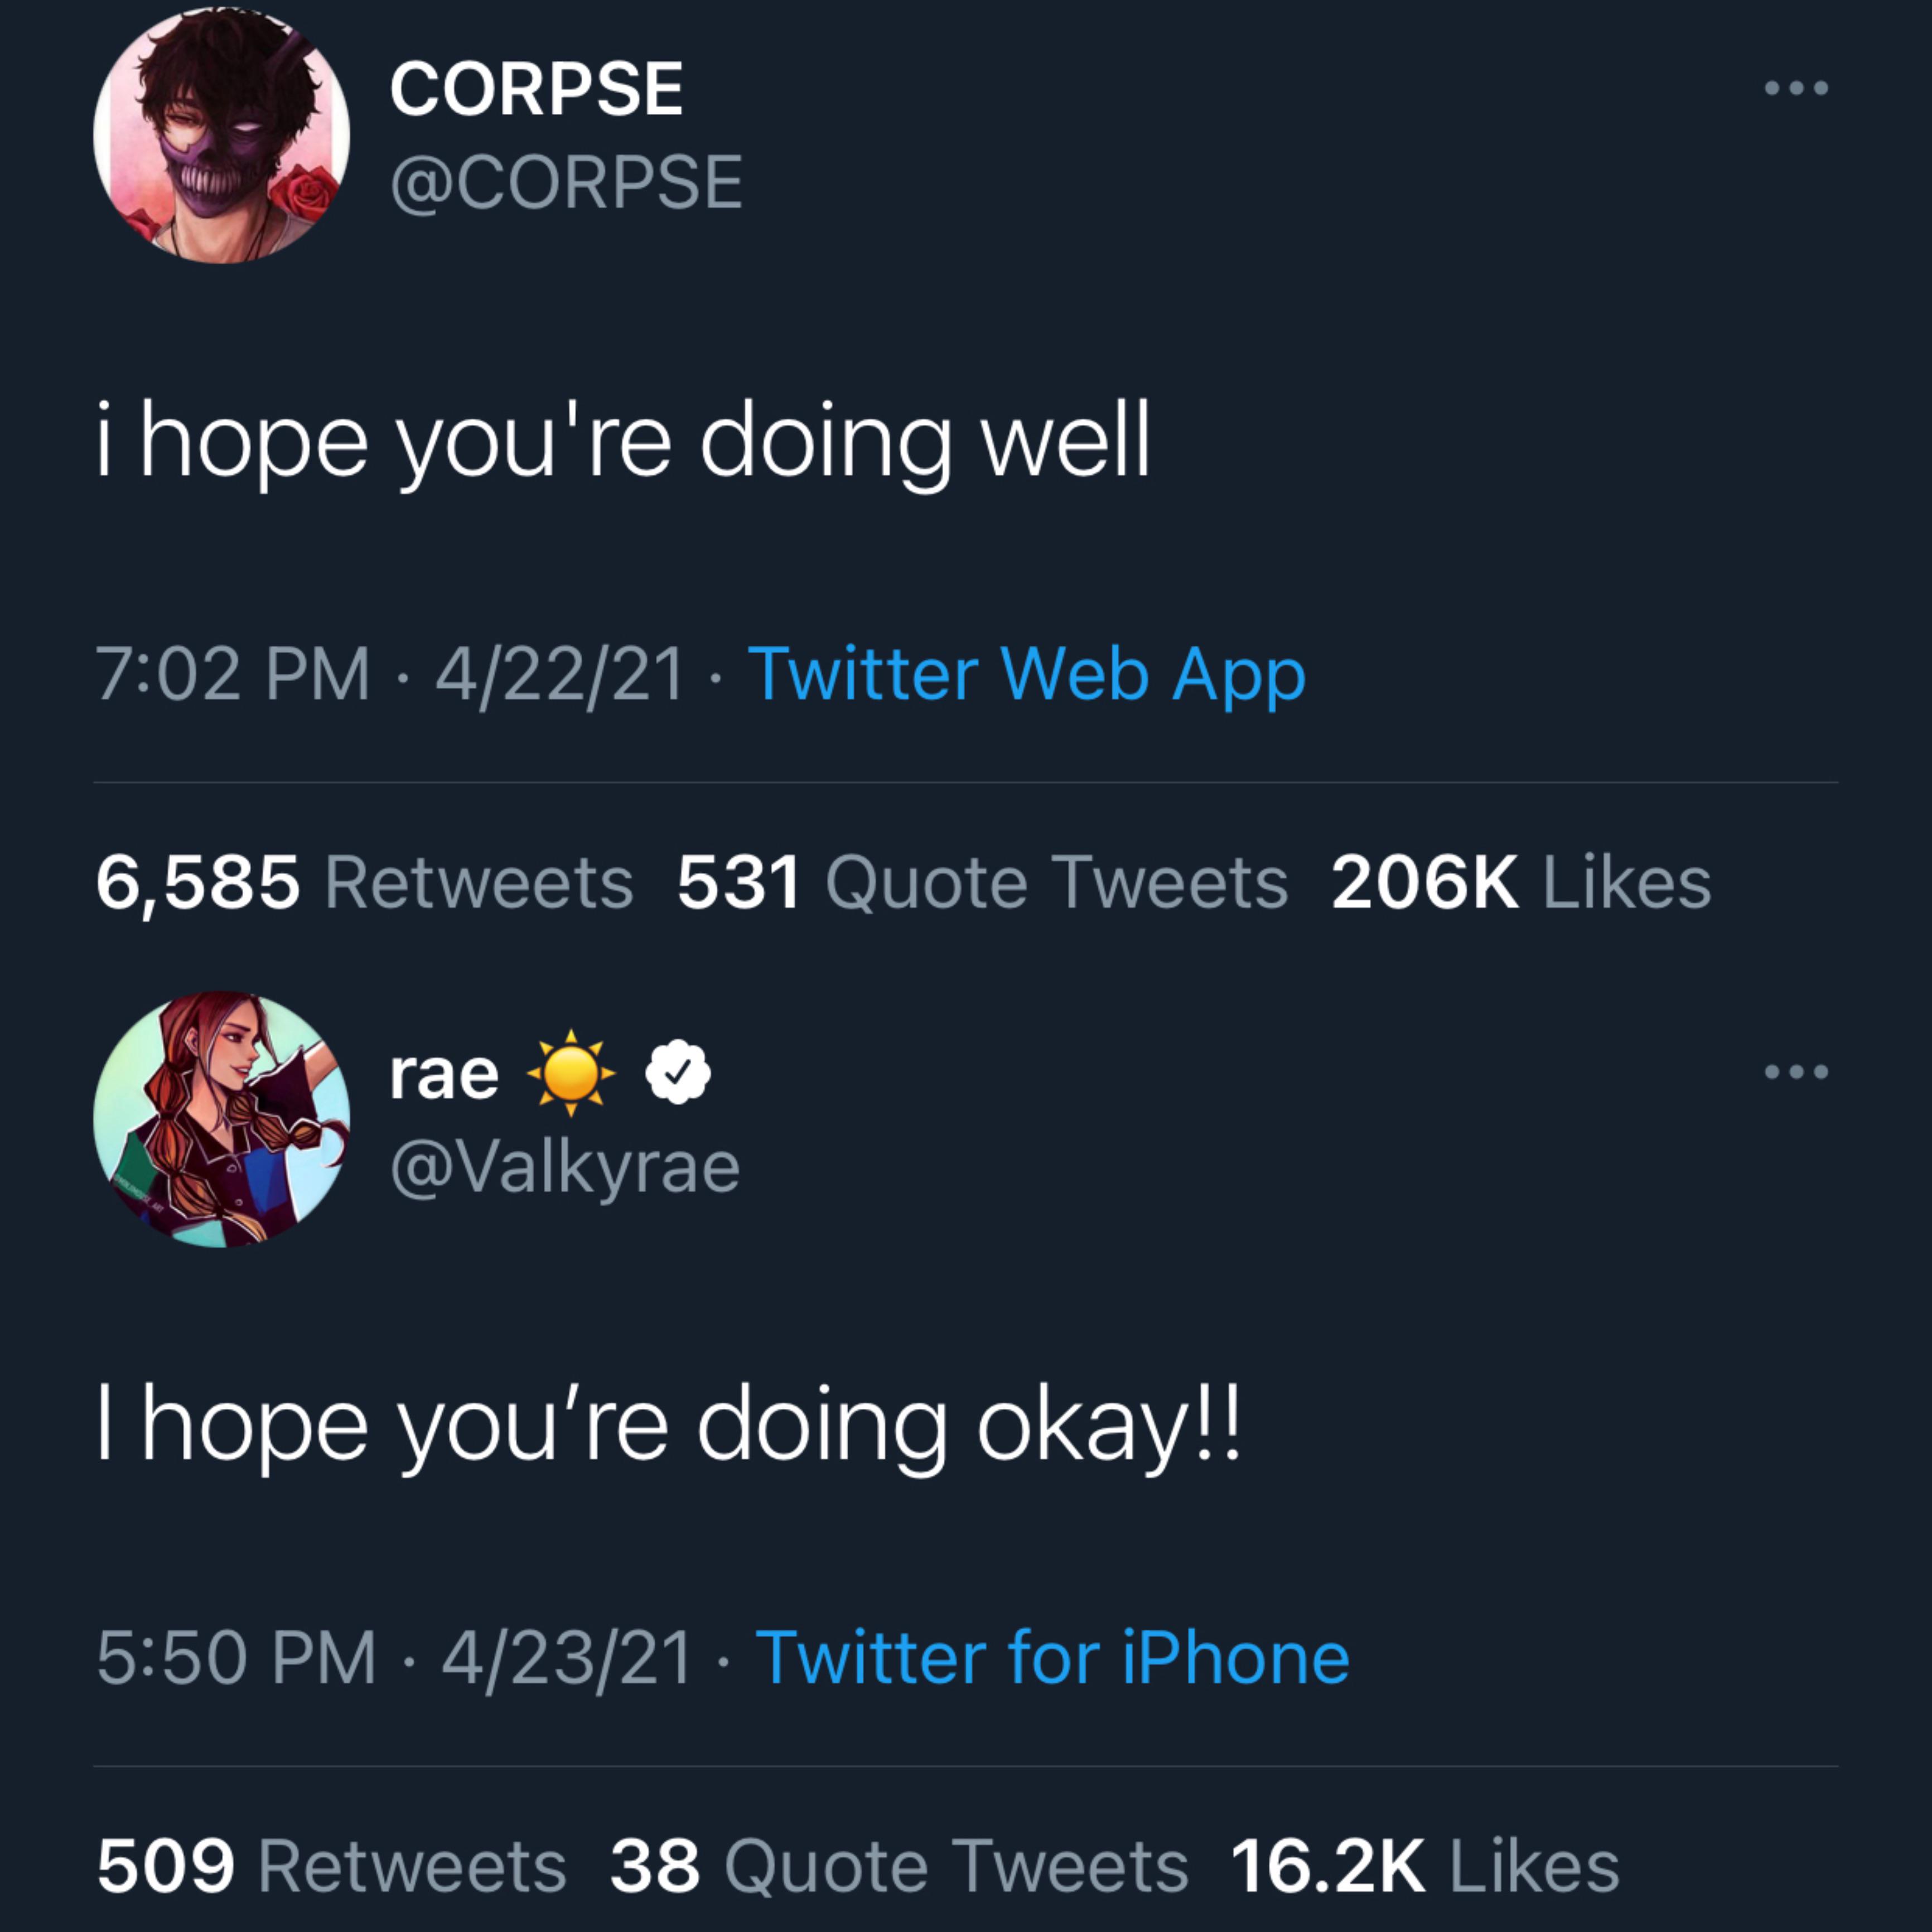
Task: Open more options on rae's tweet
Action: point(1796,1072)
